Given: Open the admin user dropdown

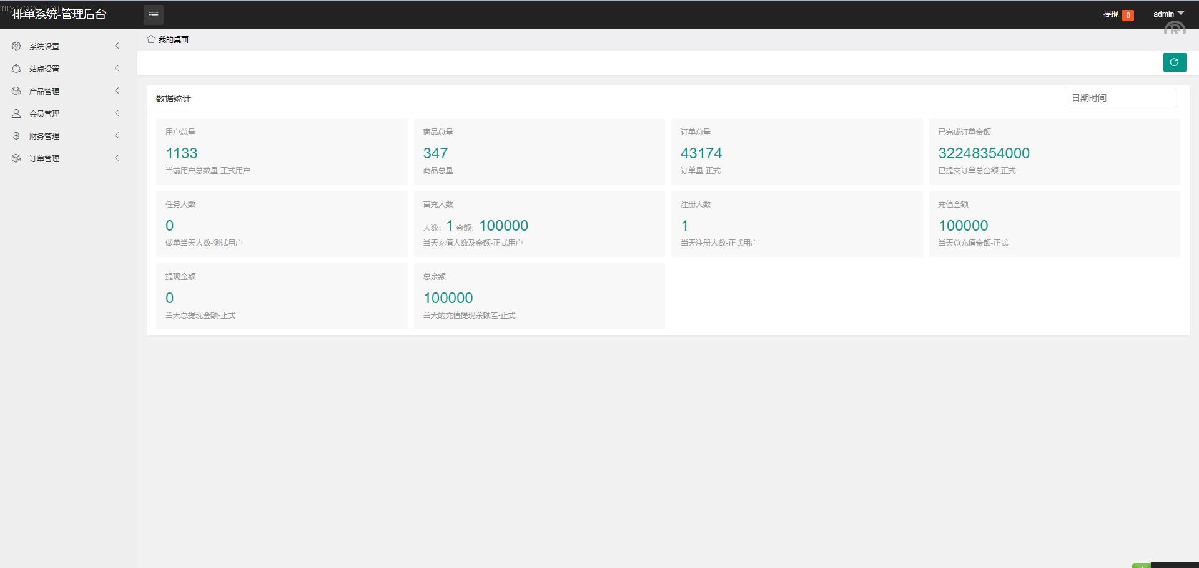Looking at the screenshot, I should point(1168,14).
